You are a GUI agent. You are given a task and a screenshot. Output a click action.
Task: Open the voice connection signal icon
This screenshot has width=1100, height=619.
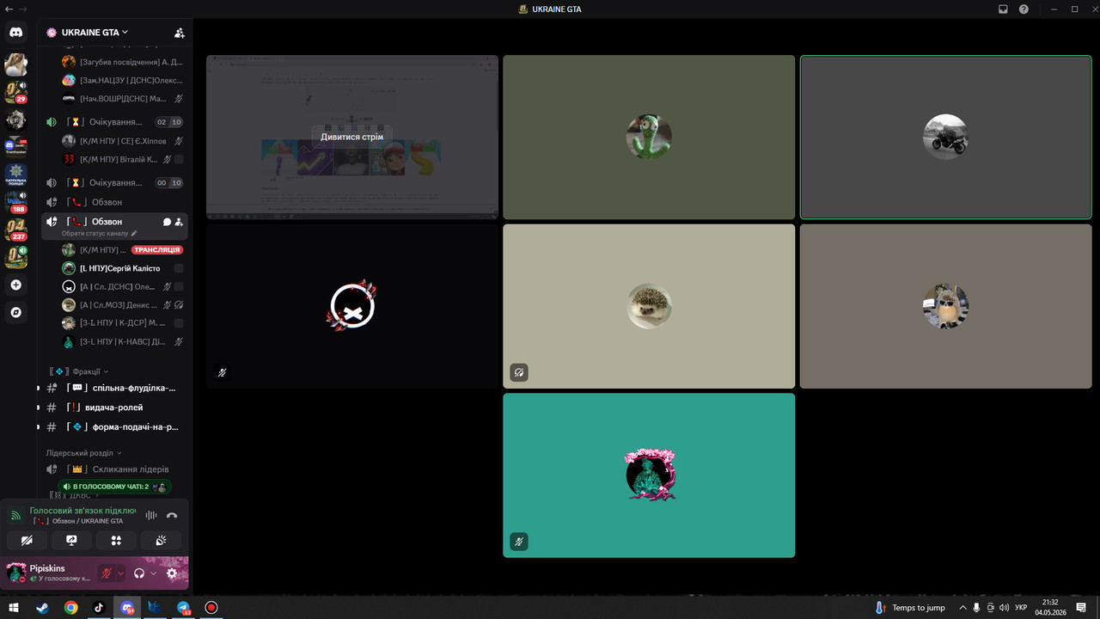pos(15,516)
